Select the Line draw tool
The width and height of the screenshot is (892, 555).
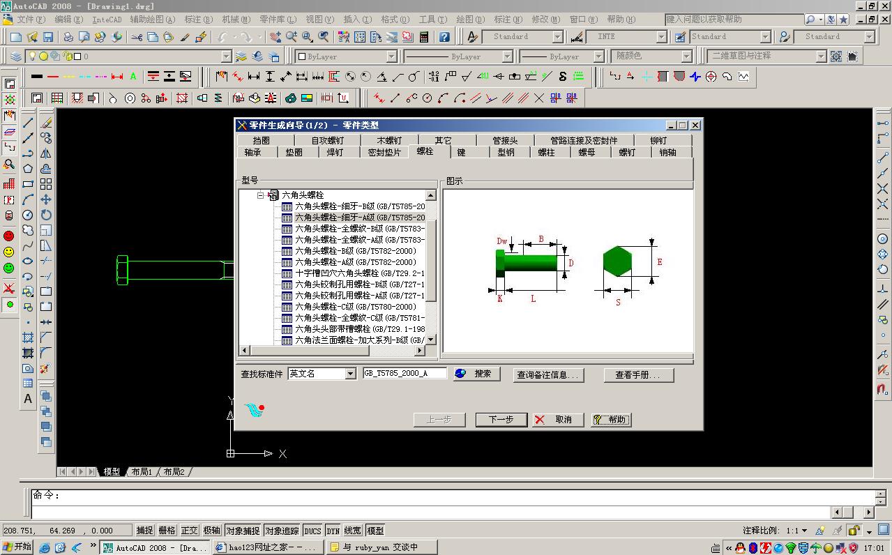(28, 123)
